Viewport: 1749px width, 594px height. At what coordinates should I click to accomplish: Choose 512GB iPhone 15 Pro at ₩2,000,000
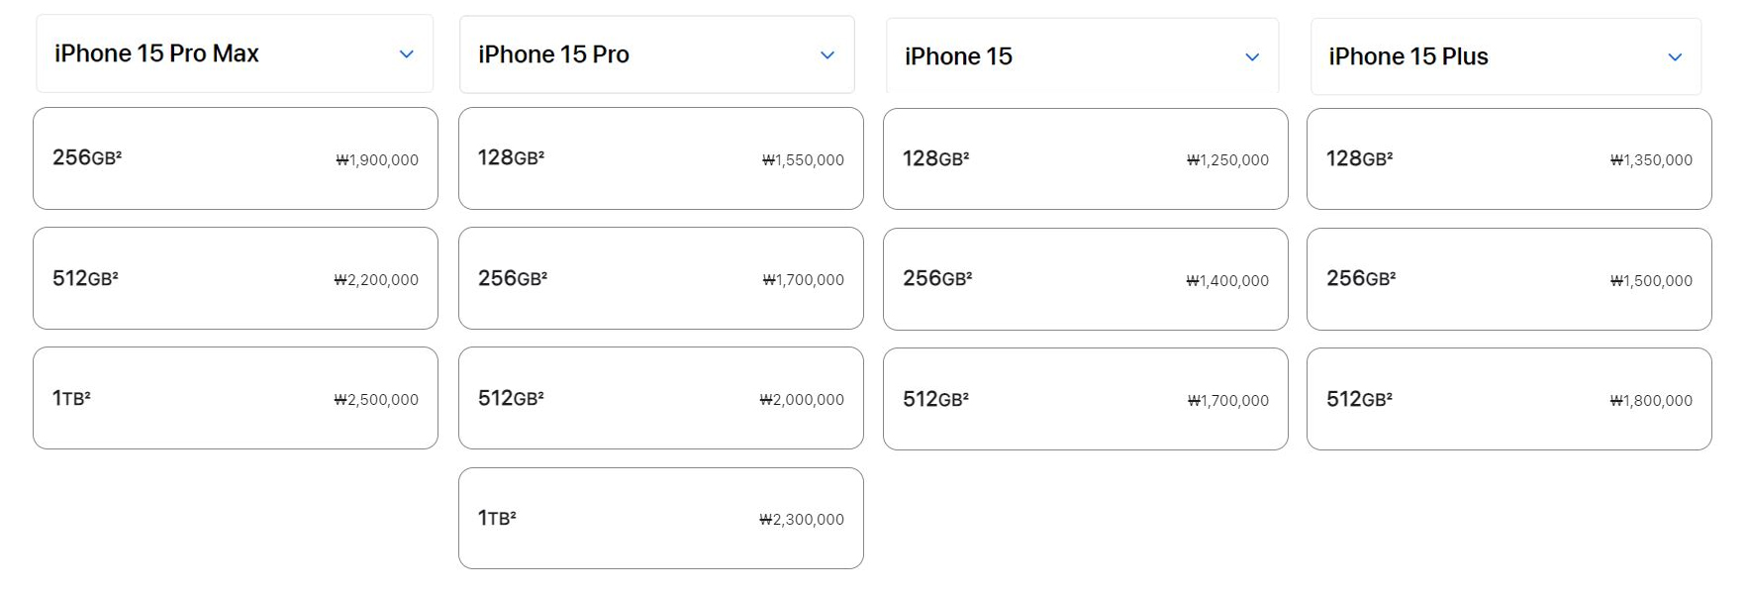pyautogui.click(x=660, y=398)
